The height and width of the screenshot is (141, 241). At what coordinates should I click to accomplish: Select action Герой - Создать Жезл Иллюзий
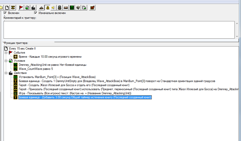pos(74,85)
